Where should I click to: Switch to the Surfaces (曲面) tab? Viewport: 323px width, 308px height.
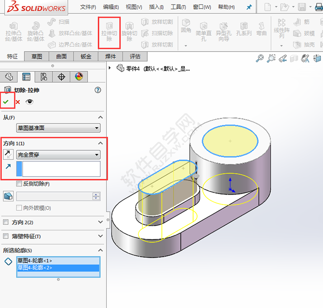coord(61,56)
